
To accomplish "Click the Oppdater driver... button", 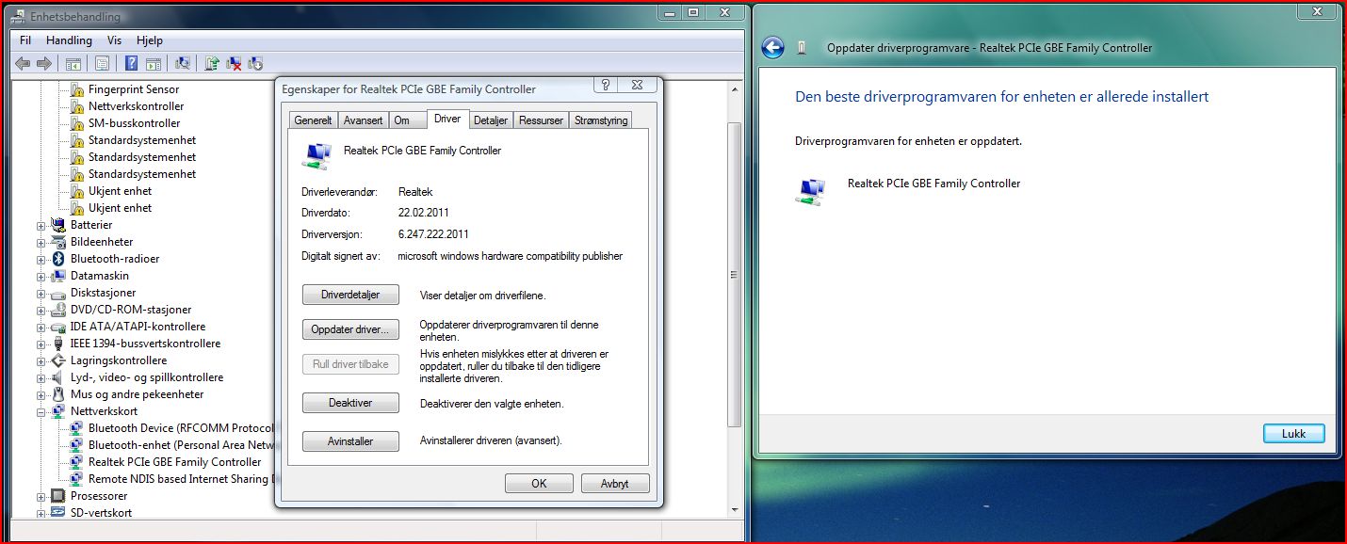I will (350, 329).
